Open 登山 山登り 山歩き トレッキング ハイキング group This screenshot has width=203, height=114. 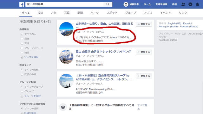tap(103, 51)
